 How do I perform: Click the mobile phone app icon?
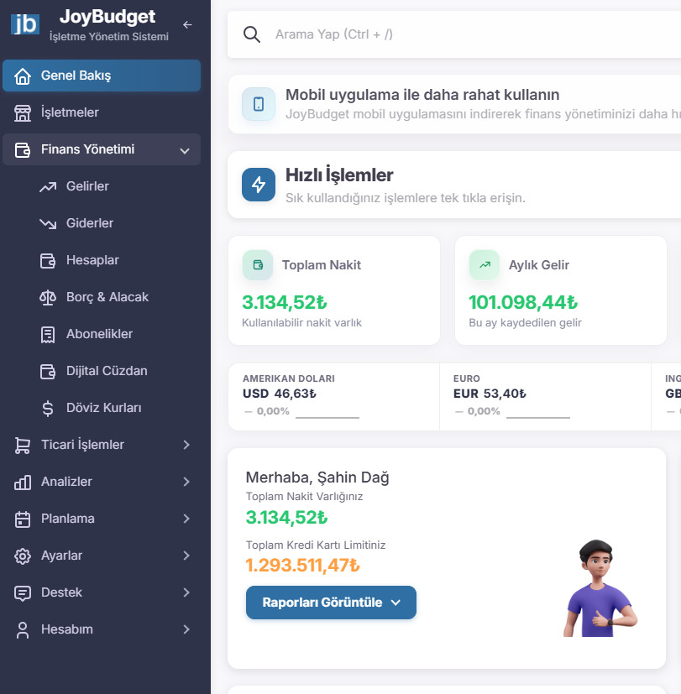point(259,104)
